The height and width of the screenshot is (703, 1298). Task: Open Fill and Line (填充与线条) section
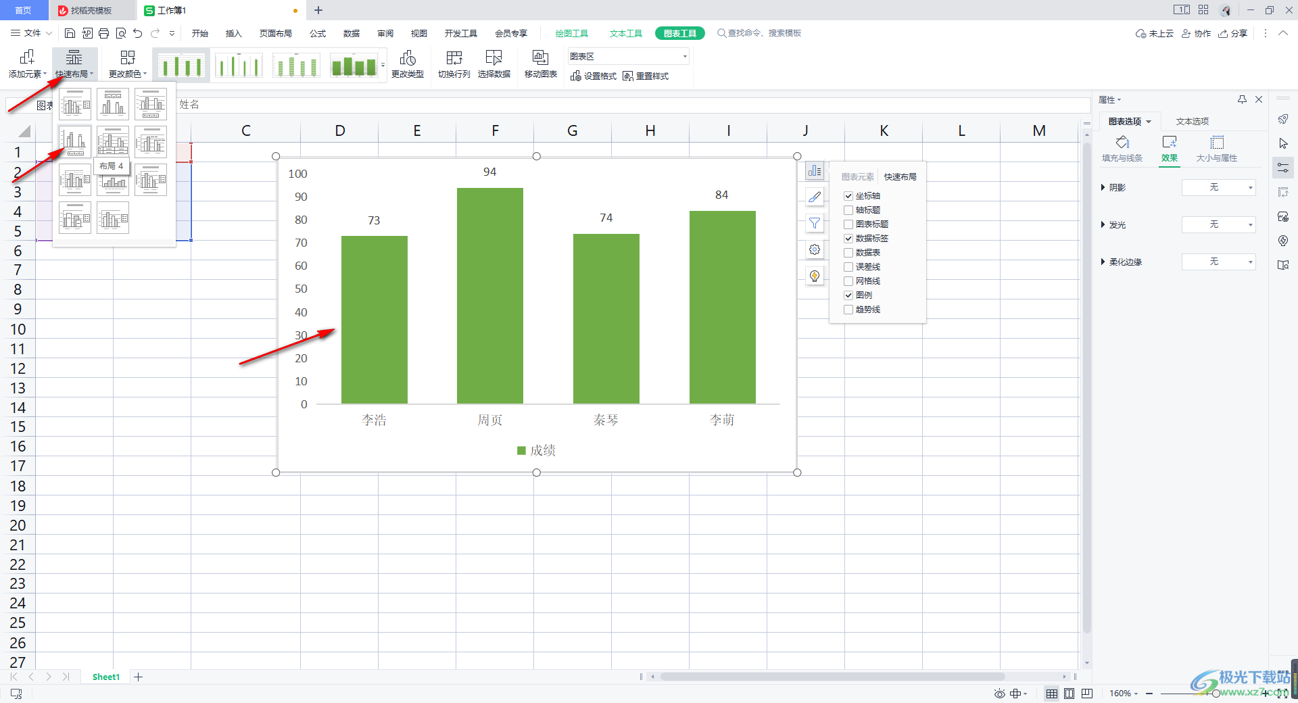tap(1122, 149)
